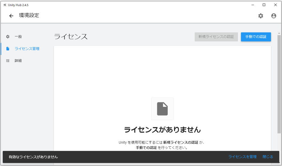Dismiss notification with 閉じる
The image size is (282, 166).
[268, 157]
